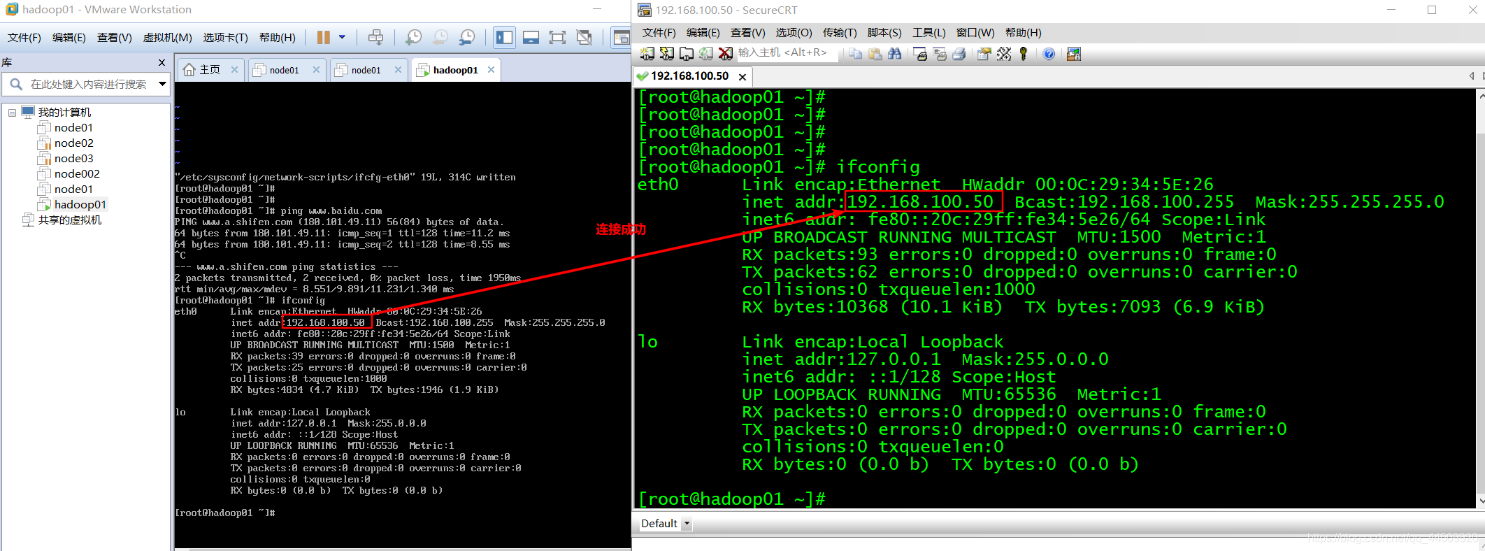
Task: Maximize the SecureCRT window
Action: 1432,10
